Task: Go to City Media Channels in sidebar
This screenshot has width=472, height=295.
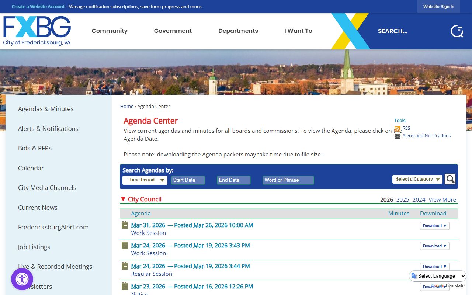Action: click(x=47, y=188)
